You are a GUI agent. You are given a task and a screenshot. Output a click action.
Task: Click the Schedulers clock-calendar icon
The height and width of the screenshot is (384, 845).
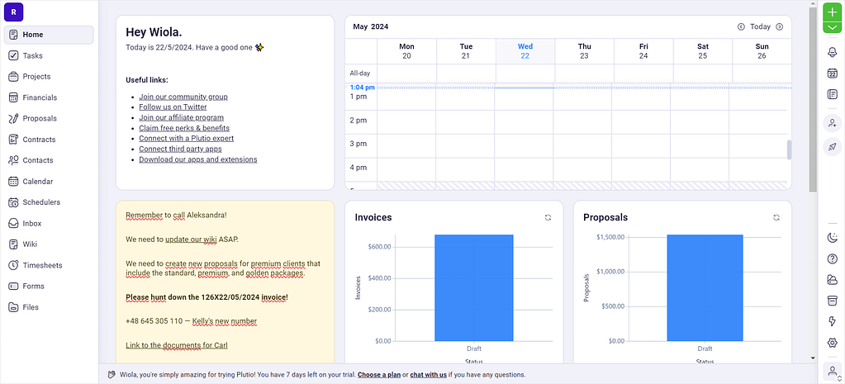click(13, 202)
